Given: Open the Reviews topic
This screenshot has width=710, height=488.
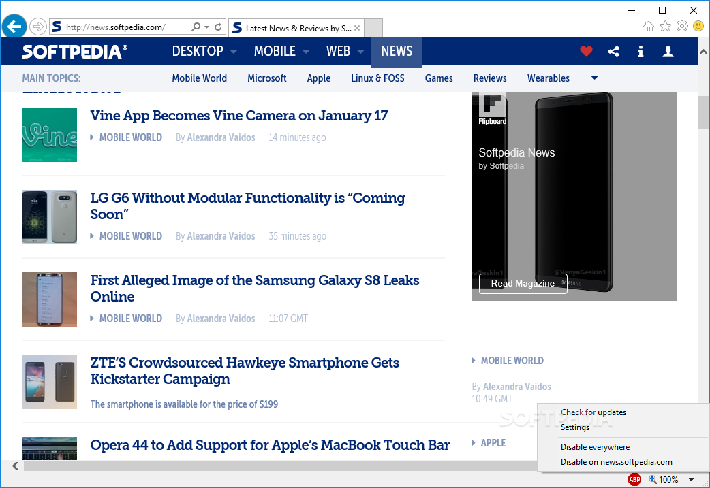Looking at the screenshot, I should click(x=490, y=78).
